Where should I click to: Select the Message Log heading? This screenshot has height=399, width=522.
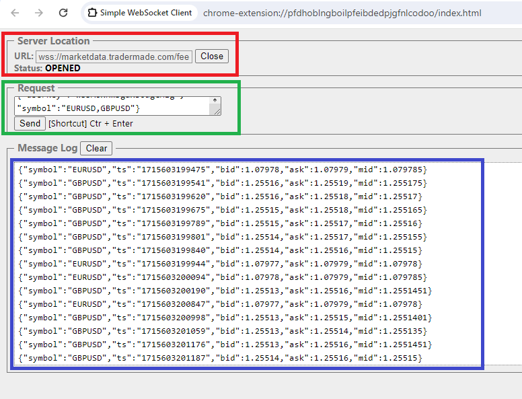coord(47,148)
